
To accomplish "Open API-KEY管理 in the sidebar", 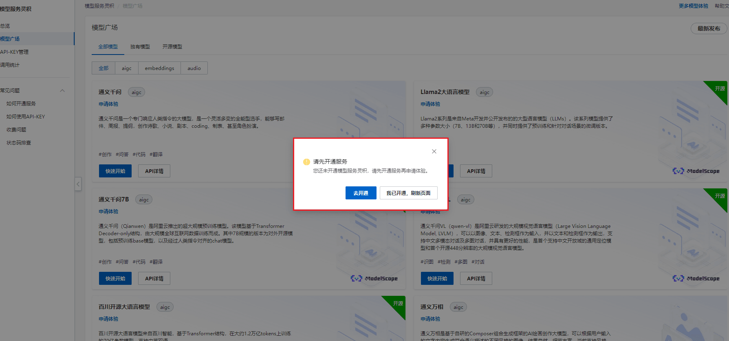I will pyautogui.click(x=14, y=52).
